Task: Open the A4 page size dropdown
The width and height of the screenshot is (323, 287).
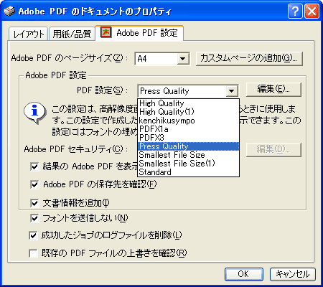Action: (183, 59)
